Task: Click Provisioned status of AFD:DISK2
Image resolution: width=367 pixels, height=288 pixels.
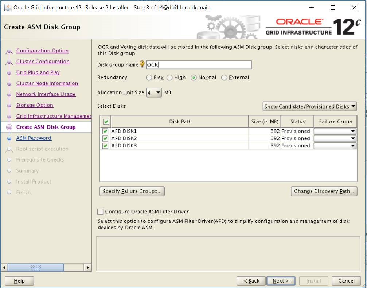Action: point(297,138)
